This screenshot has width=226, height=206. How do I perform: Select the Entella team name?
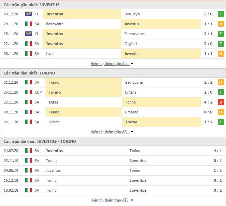point(131,92)
